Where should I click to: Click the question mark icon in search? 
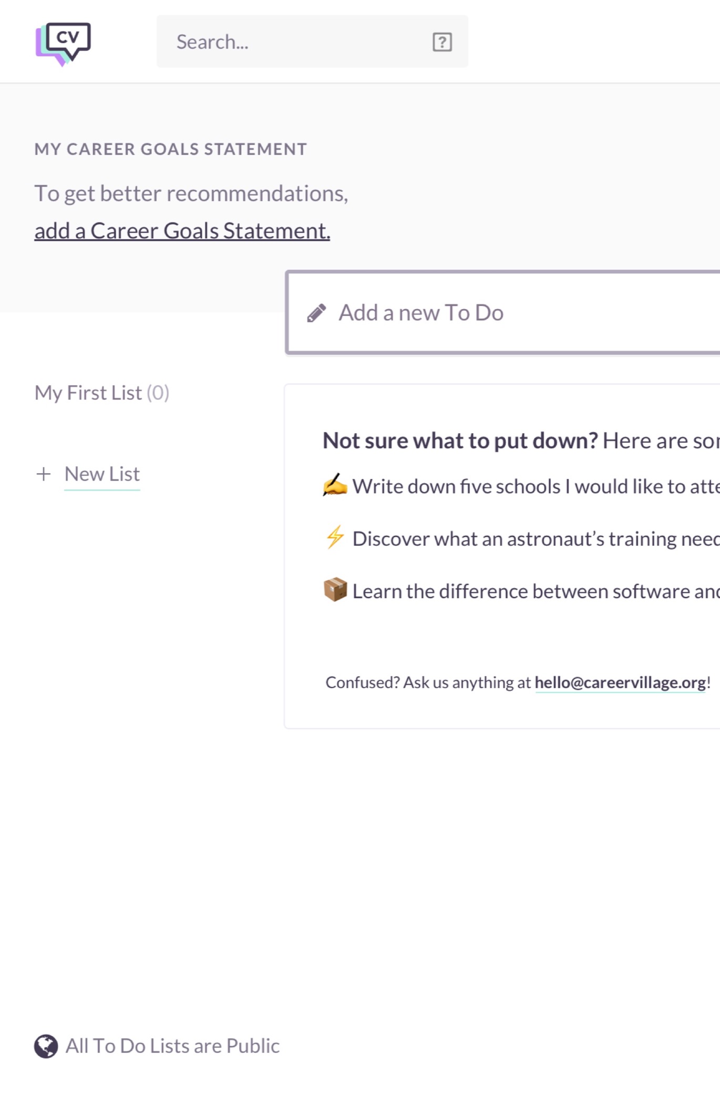(442, 42)
